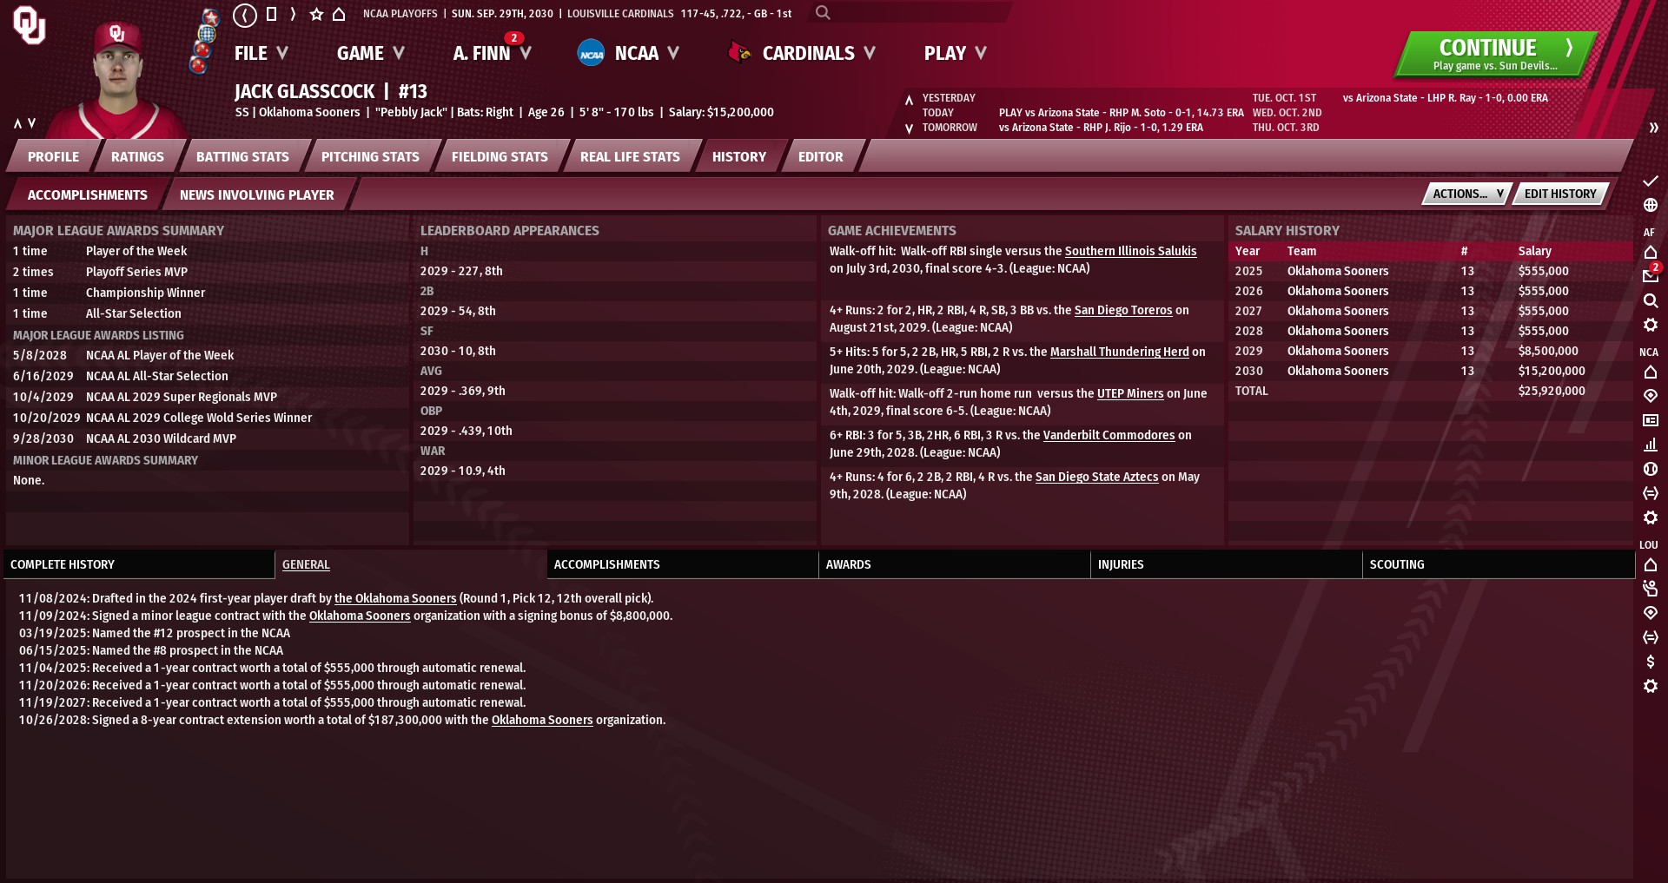The width and height of the screenshot is (1668, 883).
Task: Open the gear icon under the LOU section
Action: pos(1651,686)
